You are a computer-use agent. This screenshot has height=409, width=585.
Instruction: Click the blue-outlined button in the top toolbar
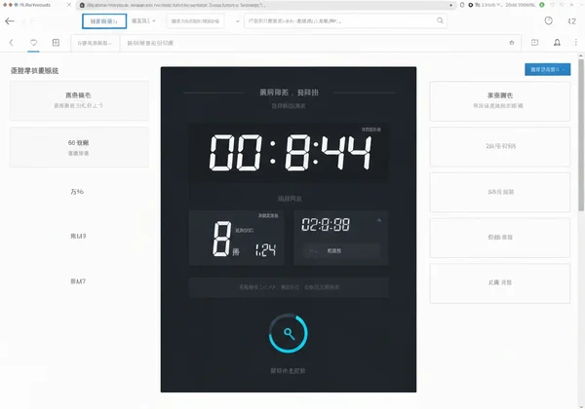(x=104, y=21)
